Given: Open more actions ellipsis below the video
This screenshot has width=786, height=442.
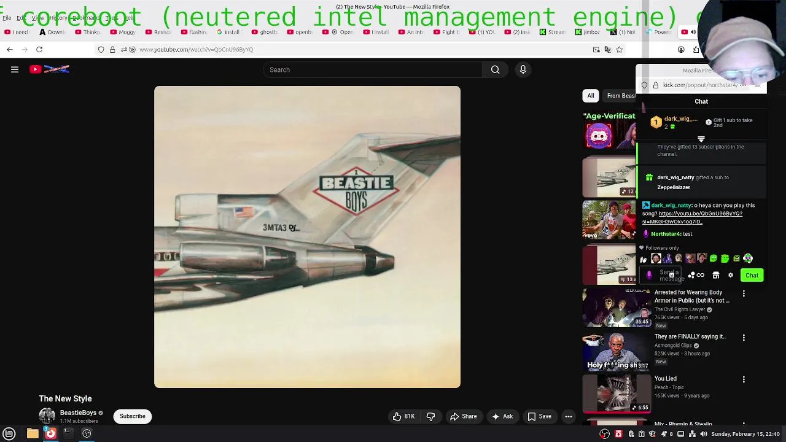Looking at the screenshot, I should (569, 416).
